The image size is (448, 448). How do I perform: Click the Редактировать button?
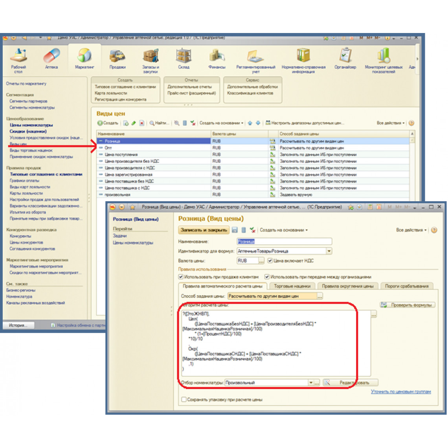tap(351, 383)
